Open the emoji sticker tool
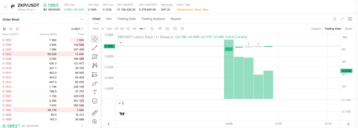 click(x=95, y=101)
